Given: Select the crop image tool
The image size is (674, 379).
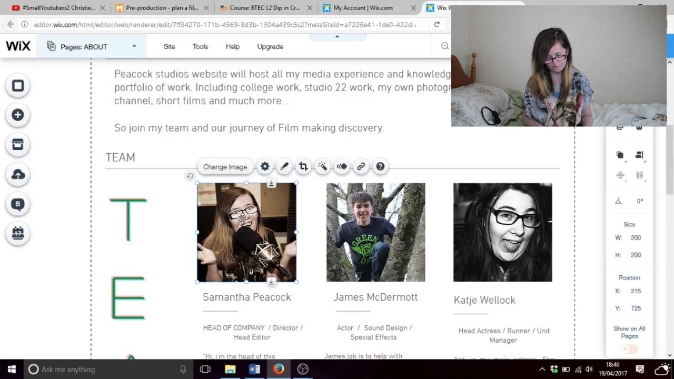Looking at the screenshot, I should [x=303, y=166].
